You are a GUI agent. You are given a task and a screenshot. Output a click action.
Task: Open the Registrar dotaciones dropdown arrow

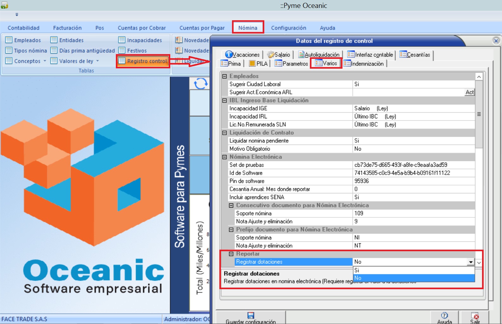(471, 262)
